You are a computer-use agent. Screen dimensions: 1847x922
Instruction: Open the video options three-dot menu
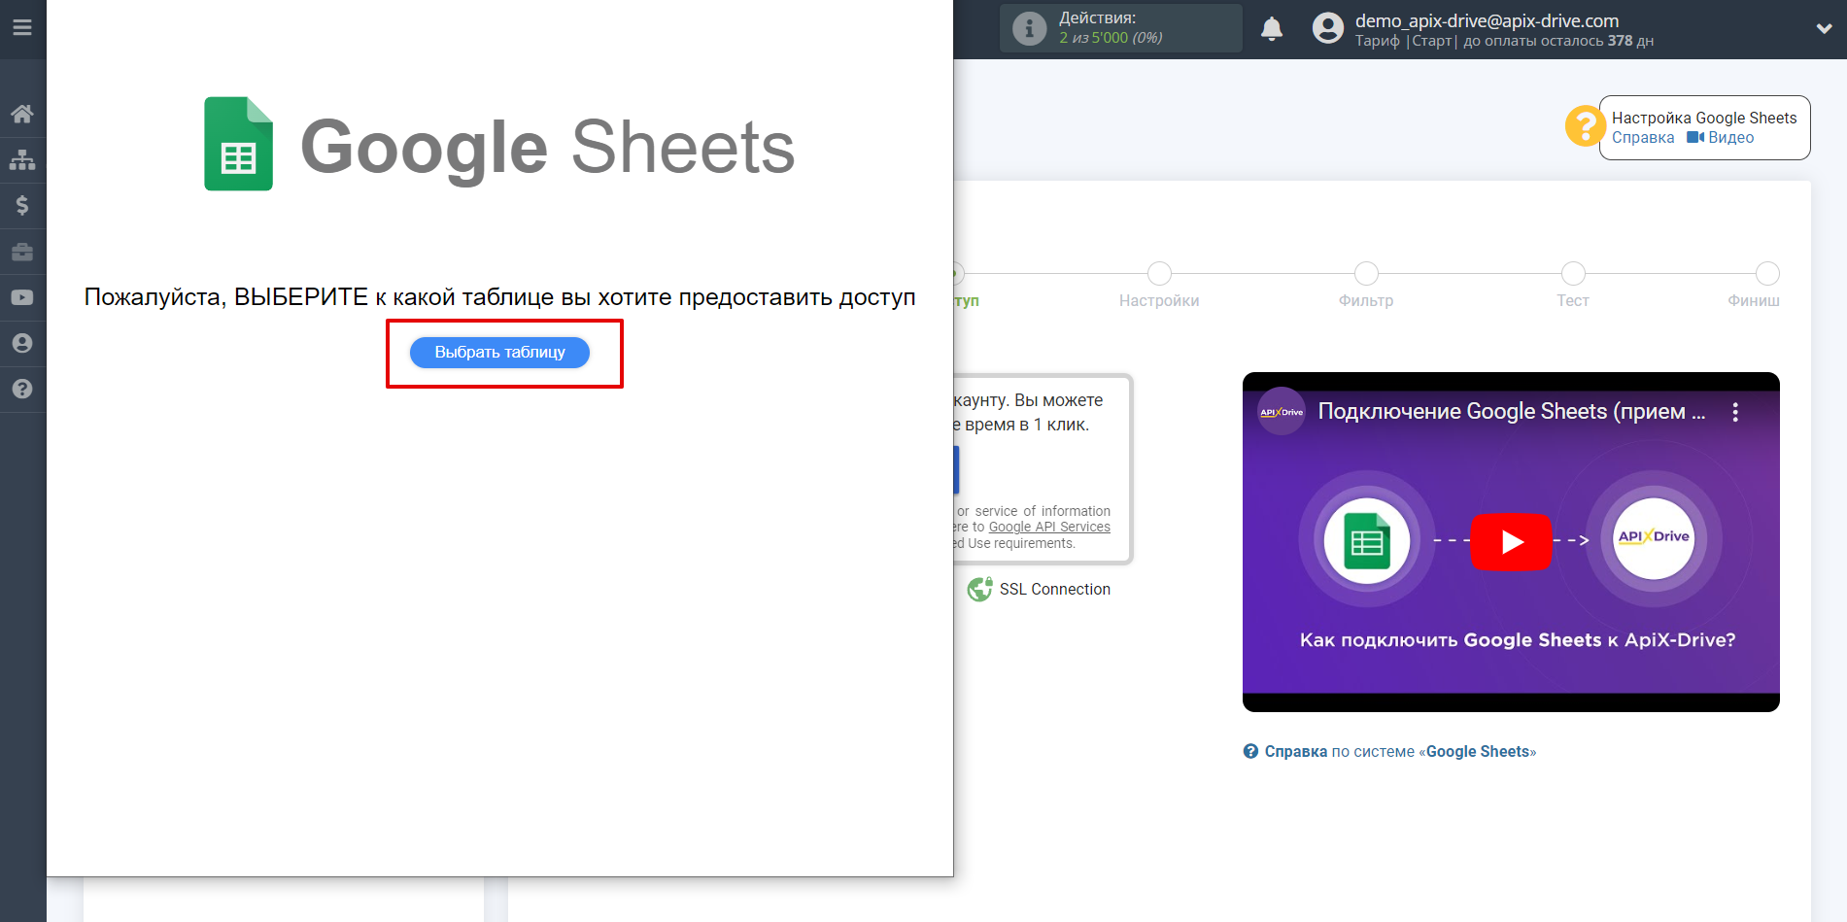(x=1735, y=412)
